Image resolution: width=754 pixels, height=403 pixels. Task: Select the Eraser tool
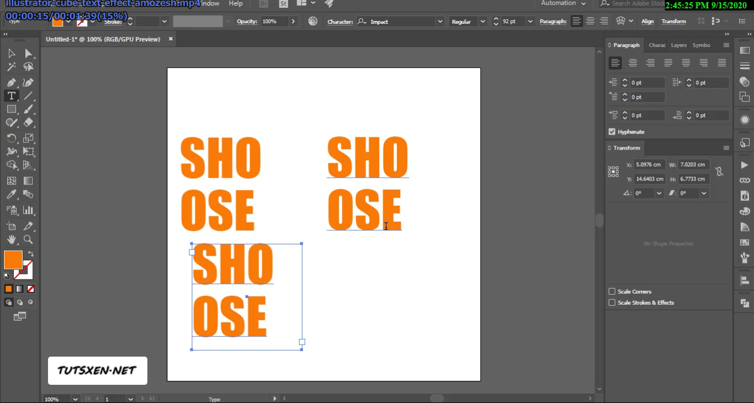[x=28, y=123]
